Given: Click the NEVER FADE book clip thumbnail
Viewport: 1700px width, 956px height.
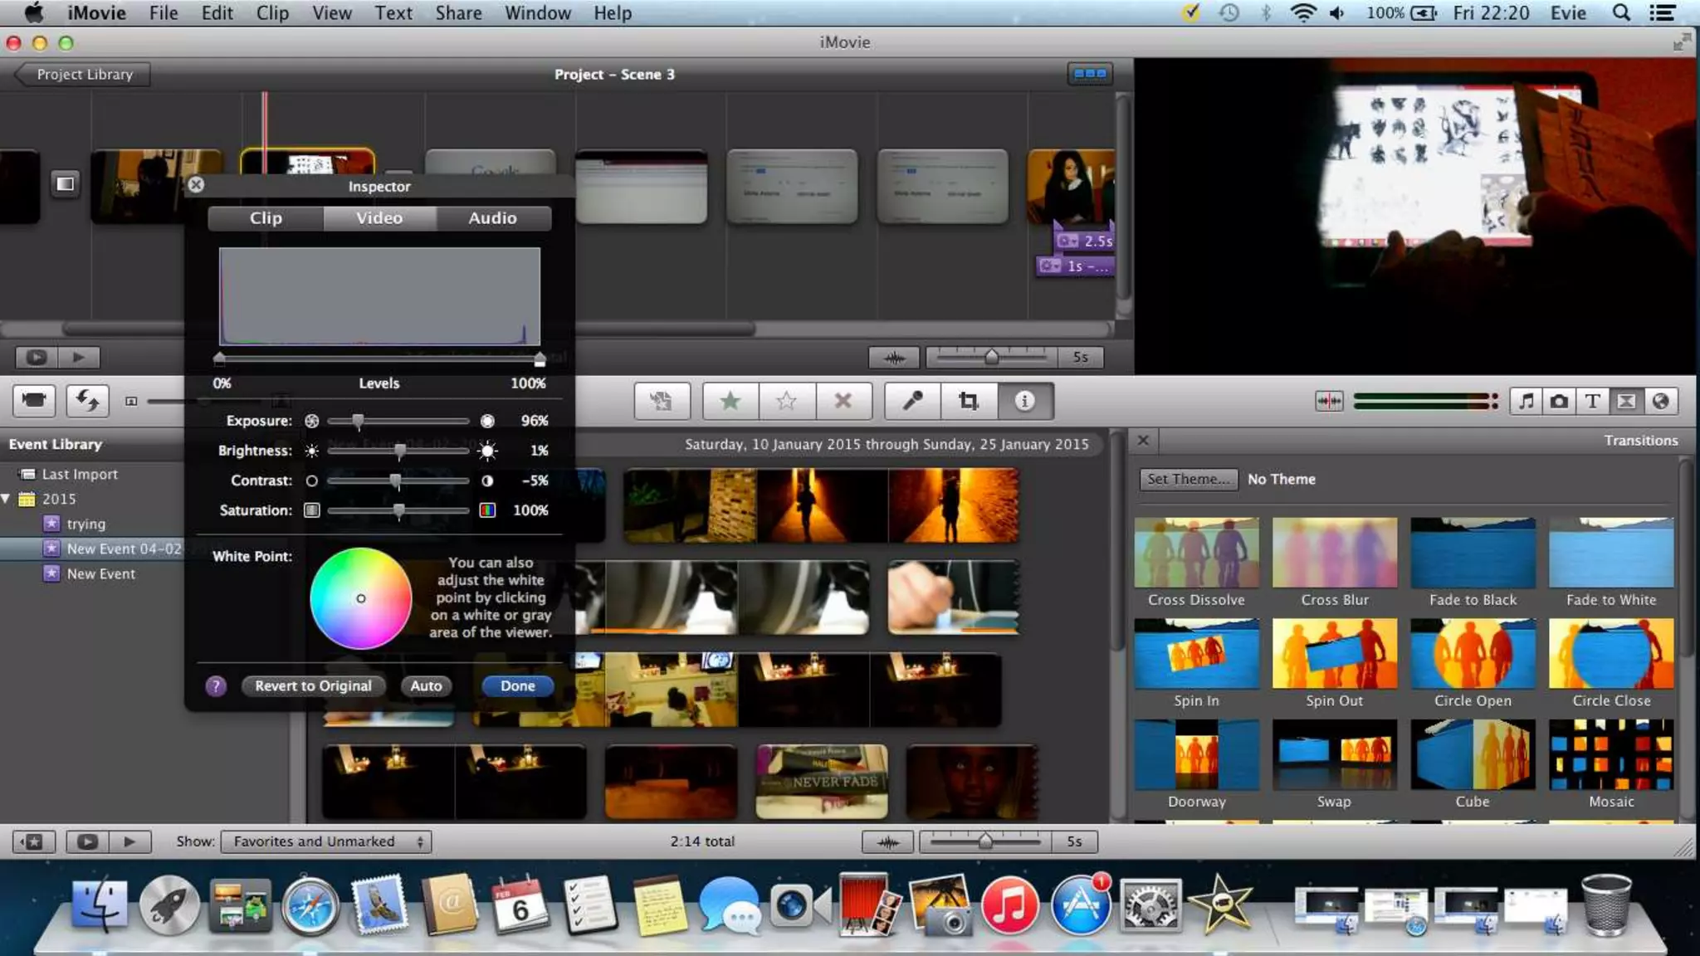Looking at the screenshot, I should tap(822, 782).
